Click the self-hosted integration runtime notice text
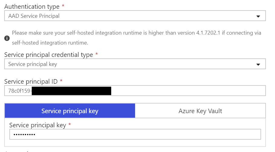275x152 pixels. [x=137, y=38]
